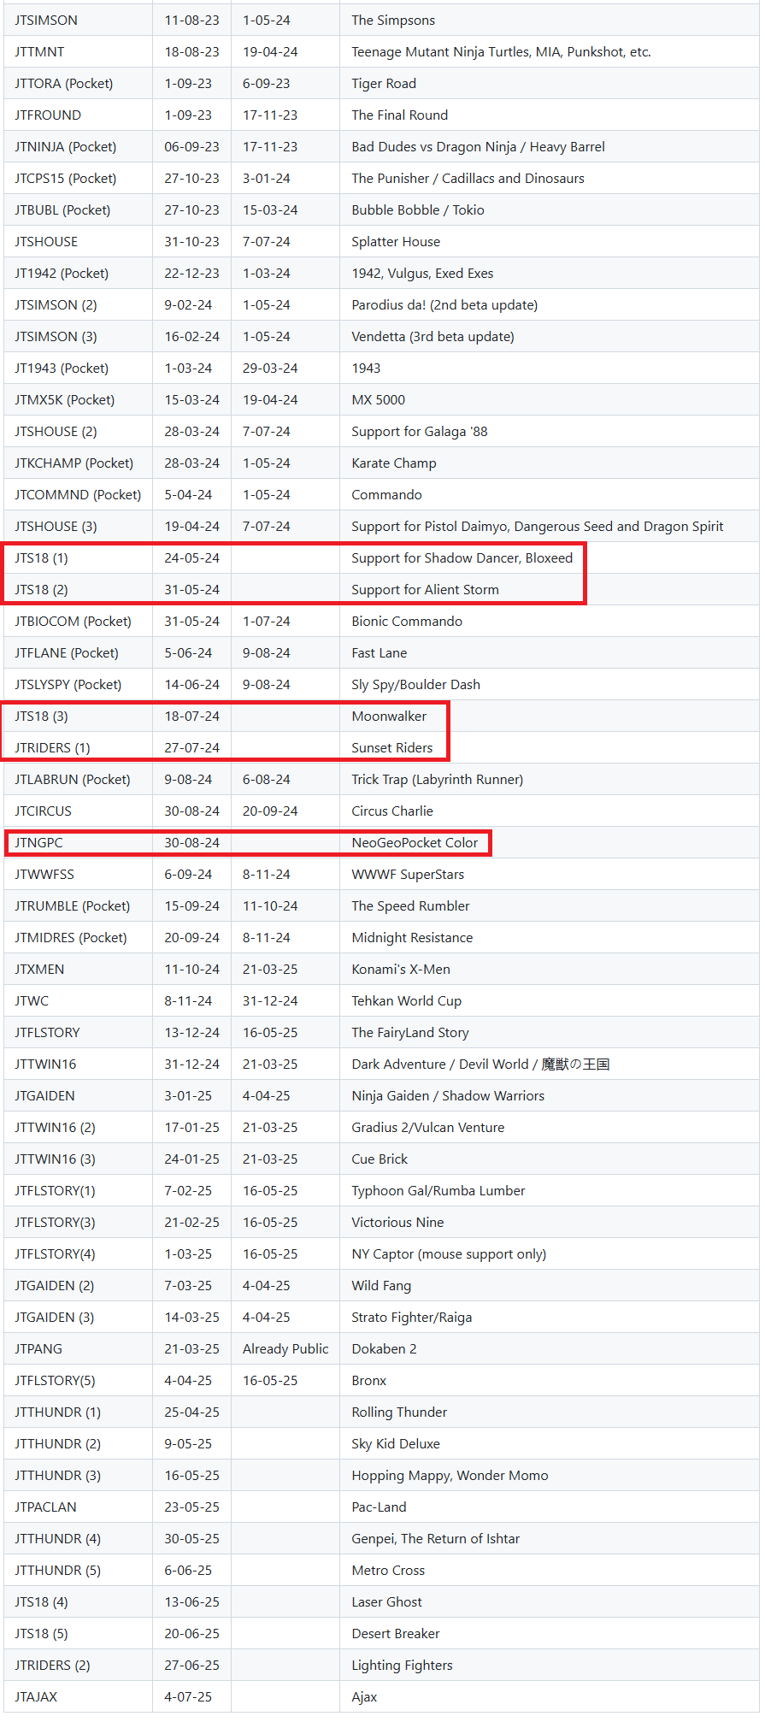The height and width of the screenshot is (1722, 765).
Task: Select "Konami's X-Men" description
Action: pos(401,970)
